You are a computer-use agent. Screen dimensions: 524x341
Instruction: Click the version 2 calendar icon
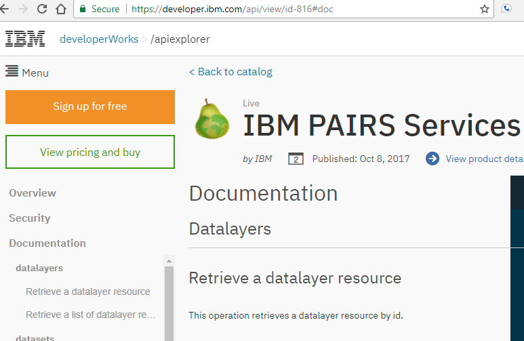coord(296,159)
